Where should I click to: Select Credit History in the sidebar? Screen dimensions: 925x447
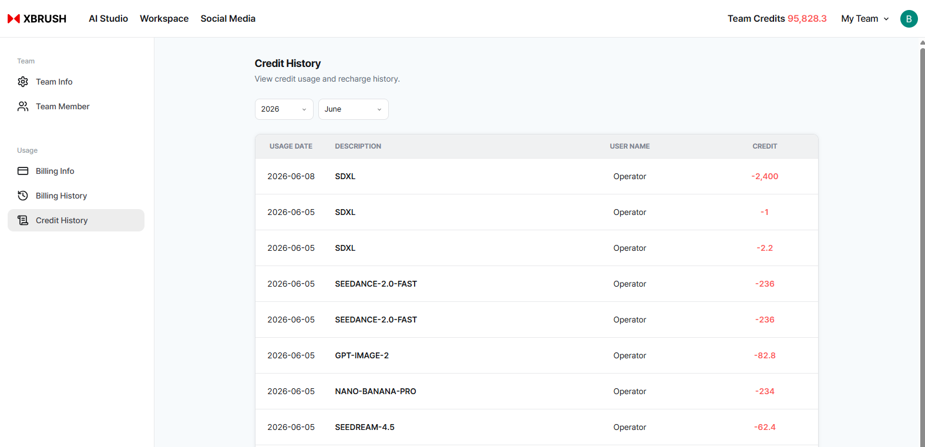click(x=76, y=220)
